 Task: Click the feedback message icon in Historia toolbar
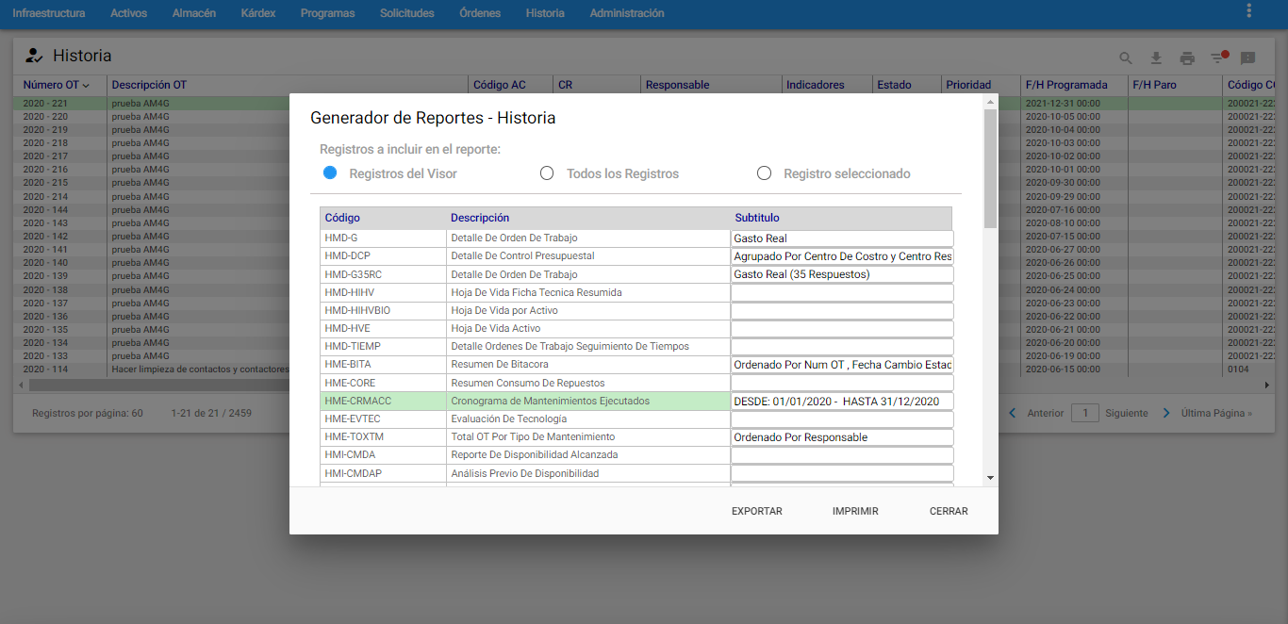1247,58
